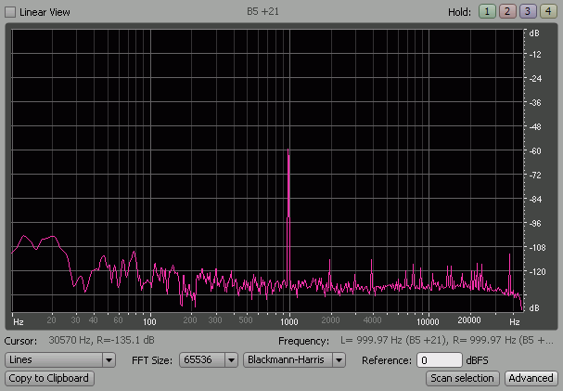This screenshot has width=563, height=391.
Task: Click Hold button 4
Action: pyautogui.click(x=548, y=11)
